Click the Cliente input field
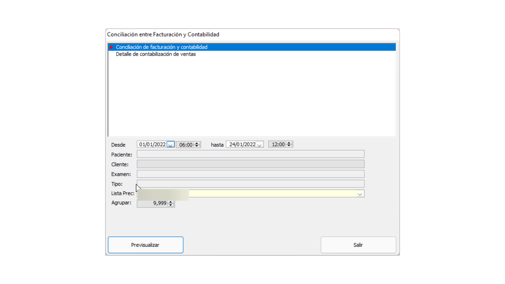This screenshot has height=284, width=505. (250, 164)
